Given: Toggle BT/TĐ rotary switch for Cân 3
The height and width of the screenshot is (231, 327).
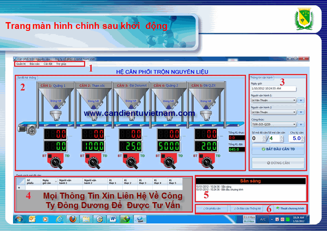Looking at the screenshot, I should coord(131,161).
